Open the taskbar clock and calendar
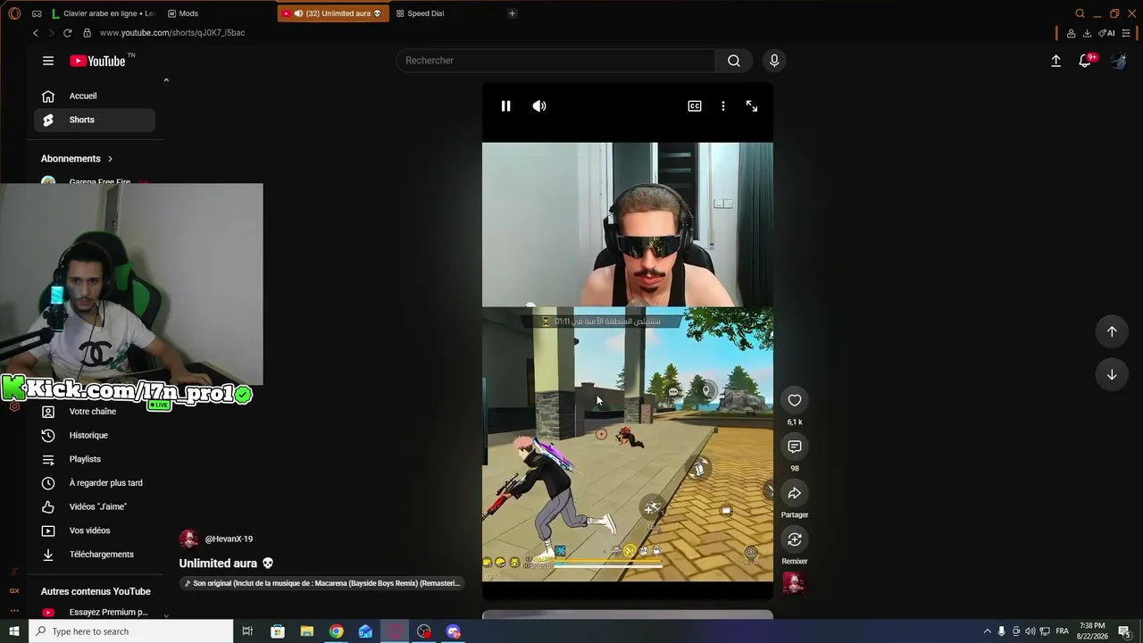This screenshot has height=643, width=1143. click(1092, 631)
